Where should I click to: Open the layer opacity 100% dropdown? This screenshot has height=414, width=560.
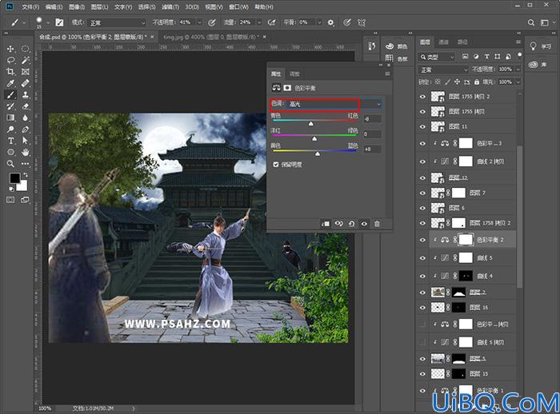click(x=518, y=70)
